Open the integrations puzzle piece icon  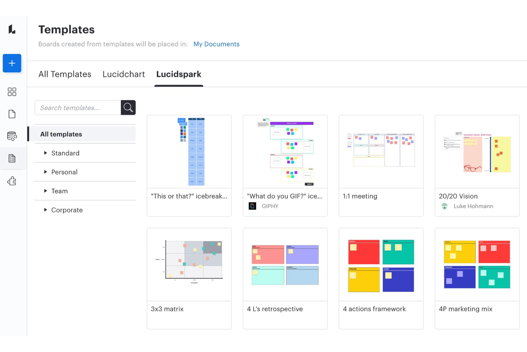[12, 181]
